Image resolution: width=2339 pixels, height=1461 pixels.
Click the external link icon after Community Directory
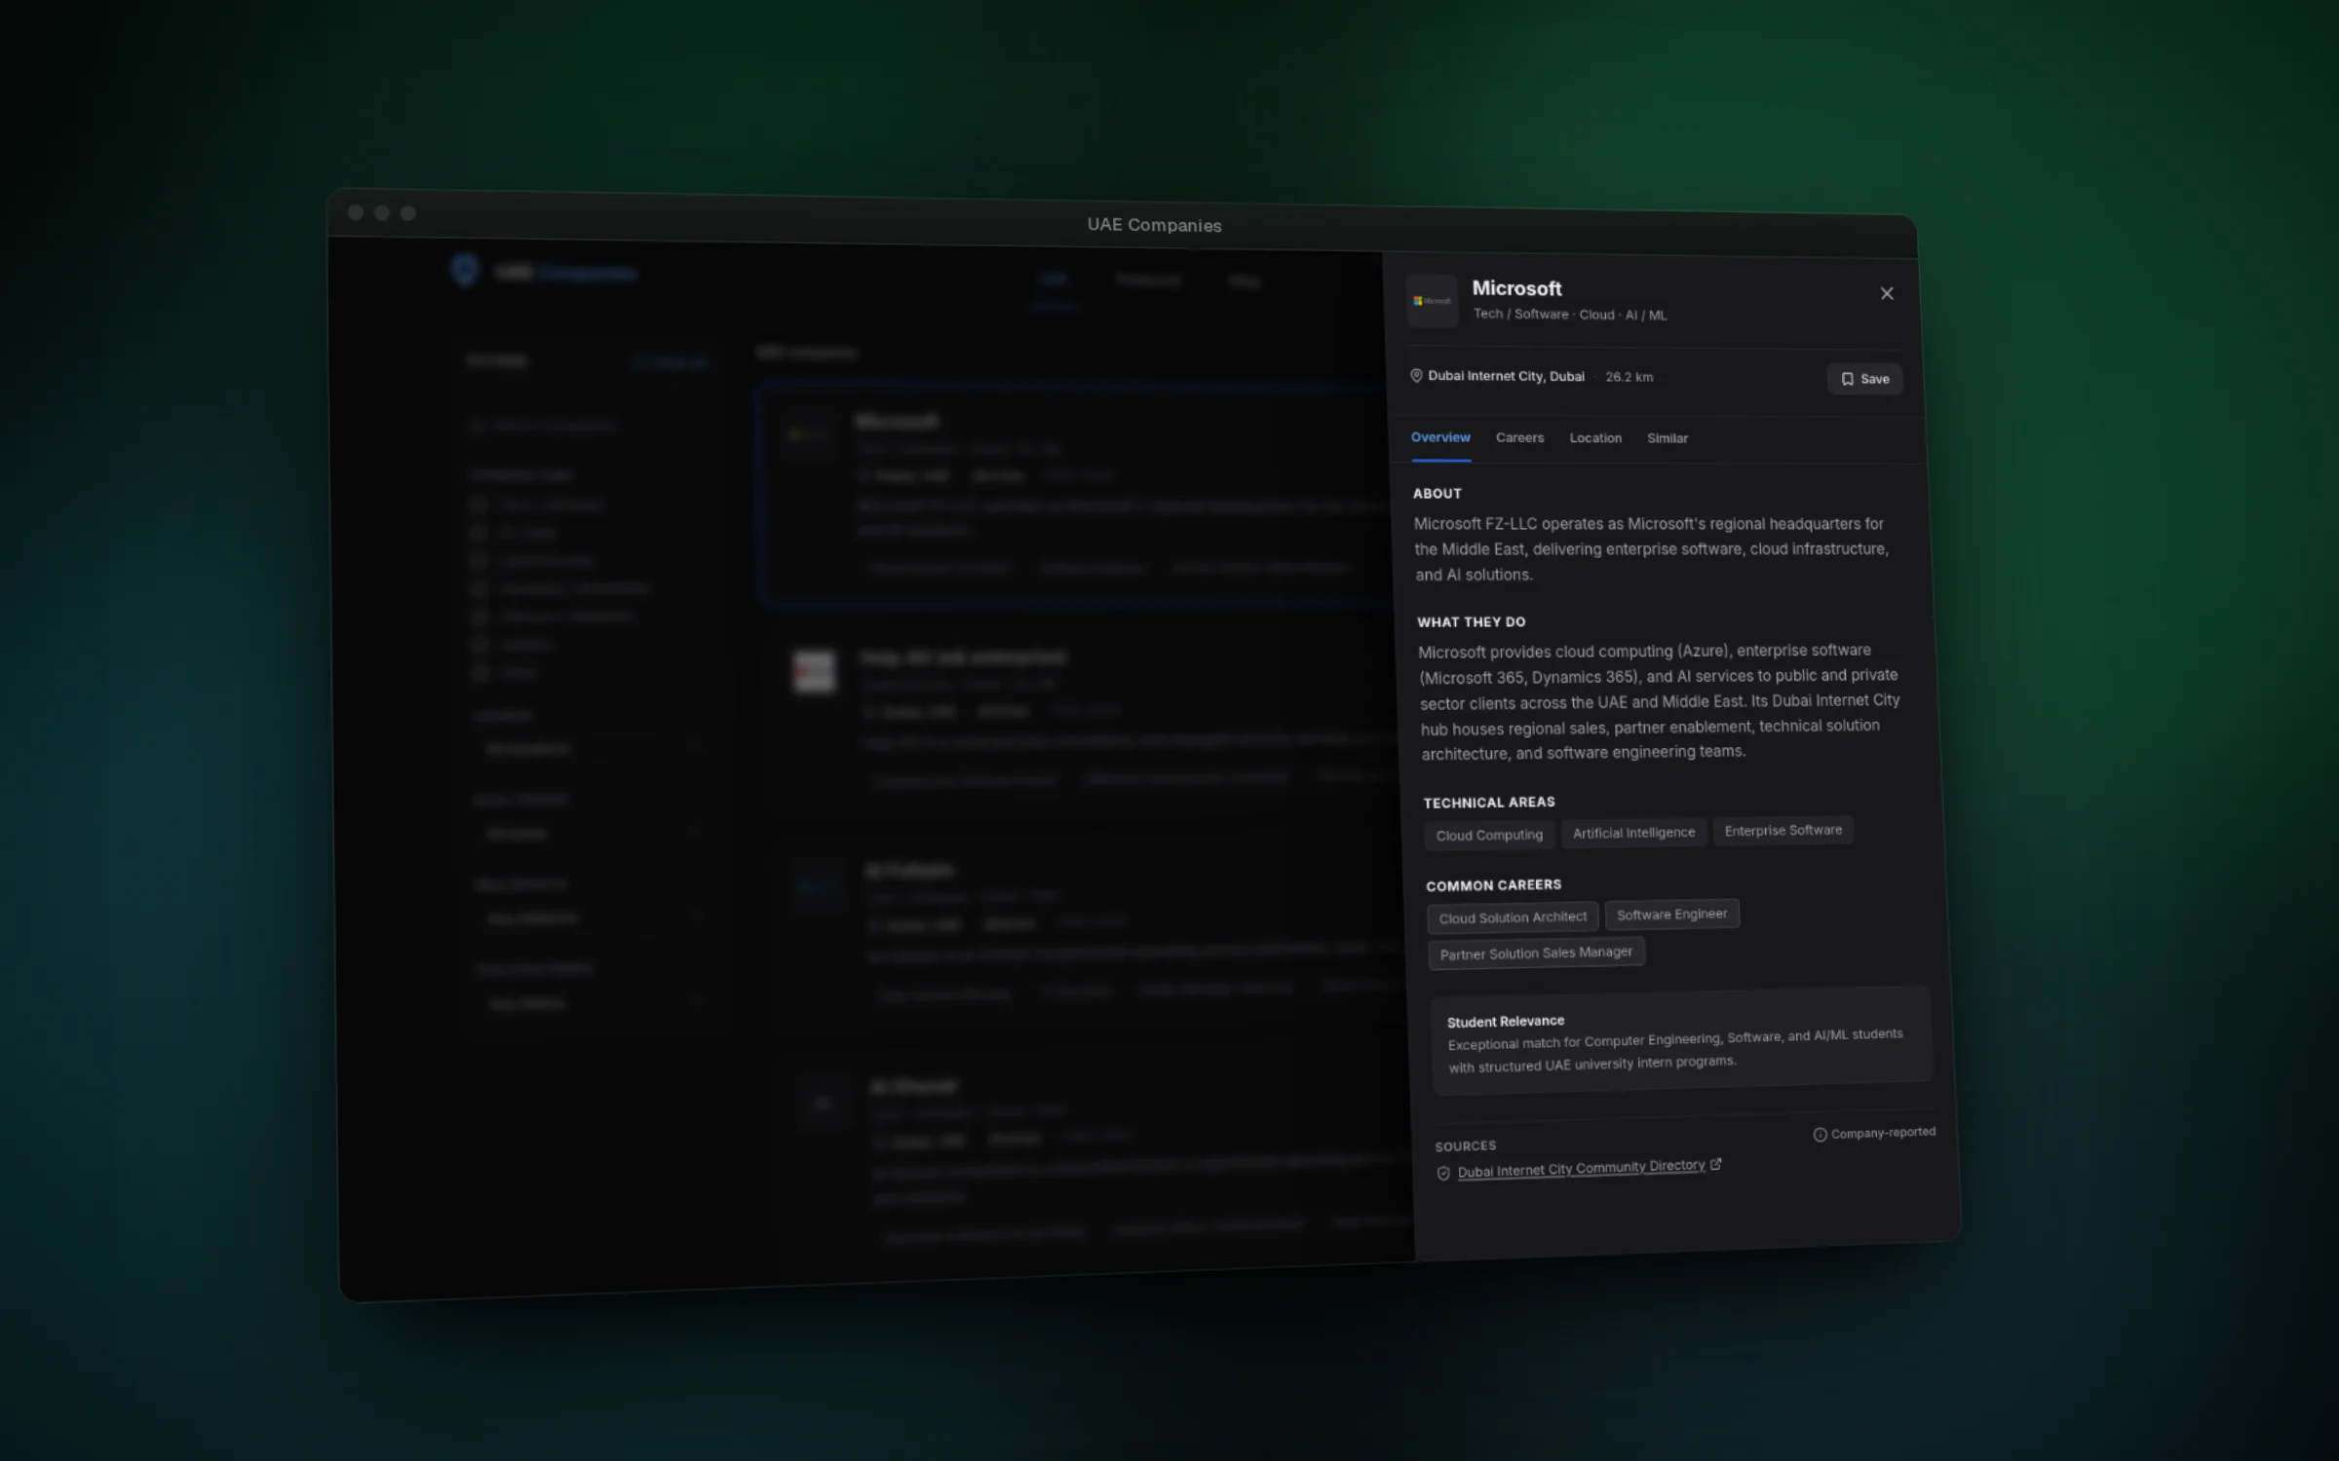(1715, 1164)
